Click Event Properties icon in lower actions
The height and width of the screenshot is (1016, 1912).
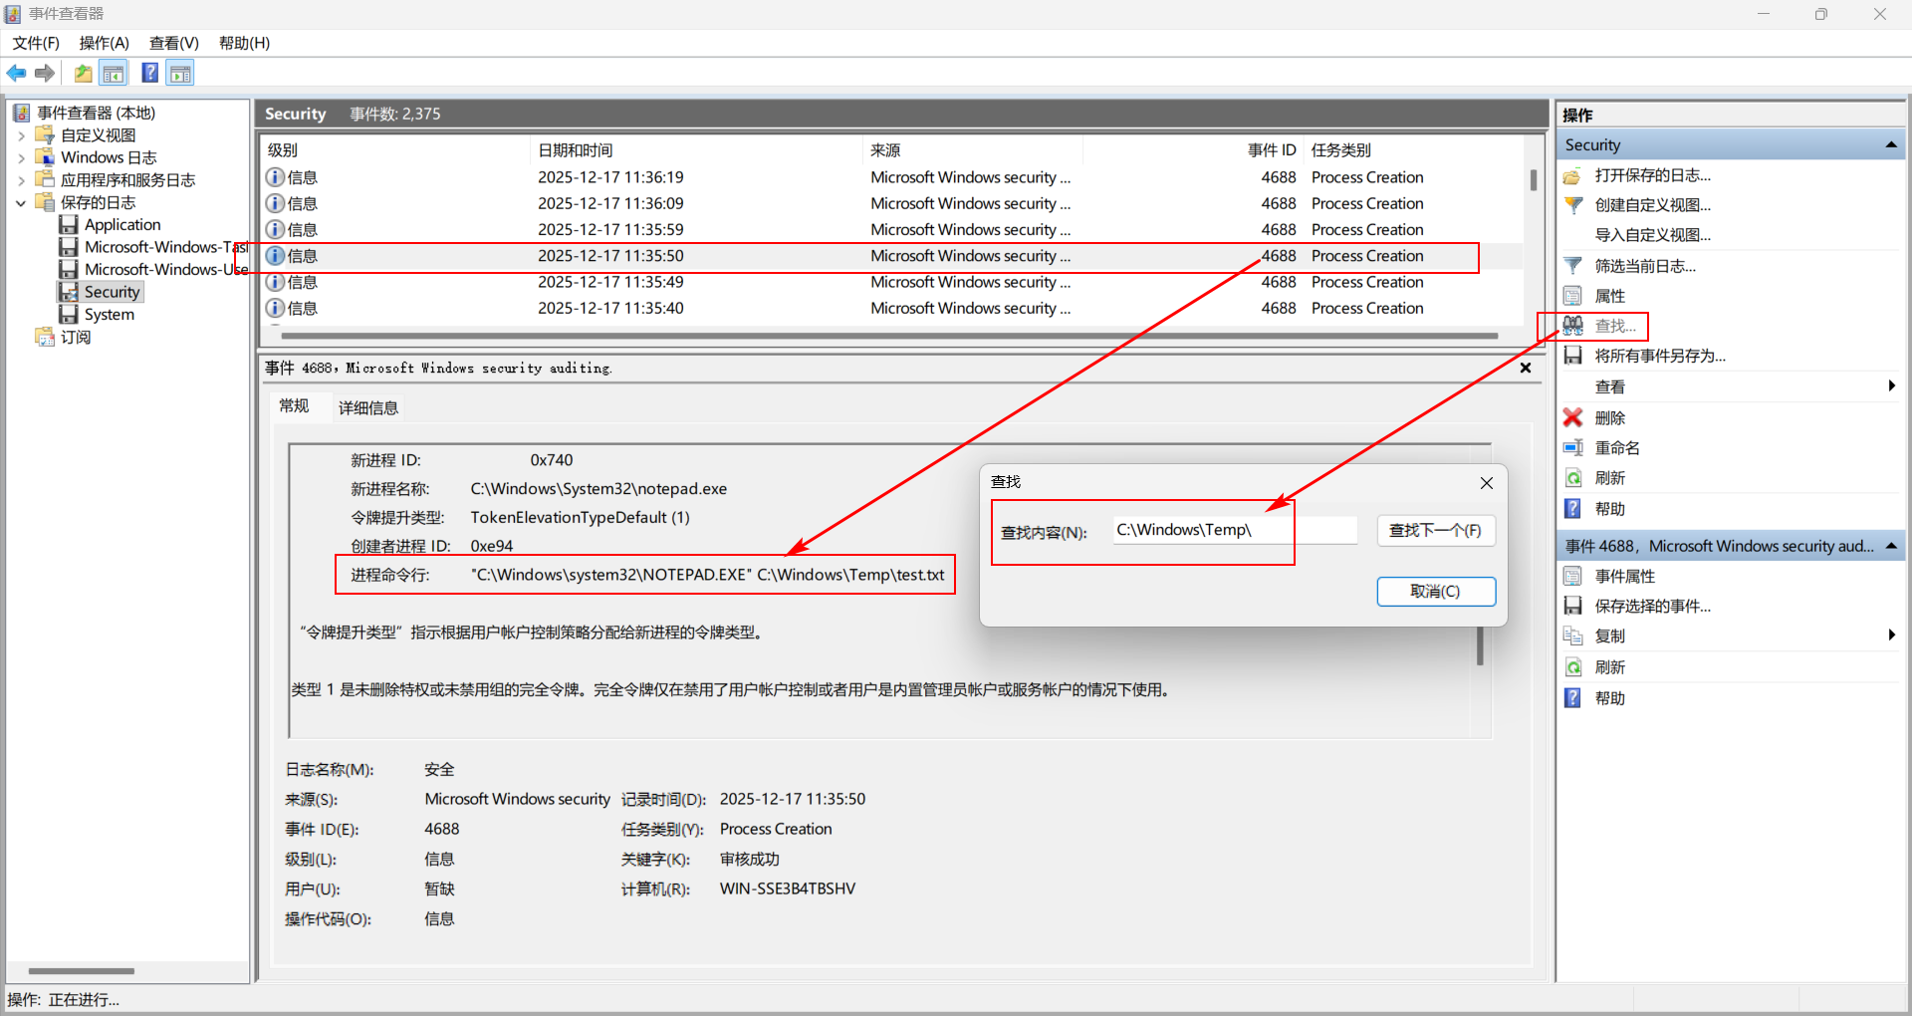[1573, 576]
